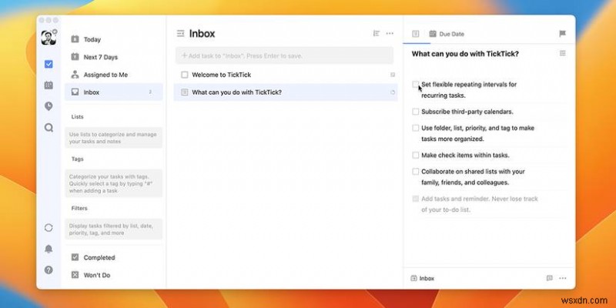
Task: Click Subscribe third-party calendars text
Action: pos(467,112)
